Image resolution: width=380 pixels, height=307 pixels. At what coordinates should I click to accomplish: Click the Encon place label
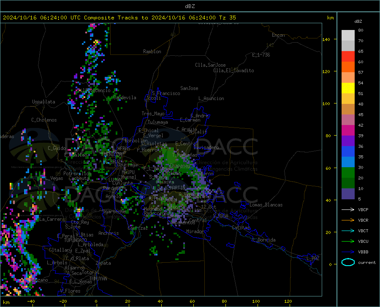pos(278,35)
